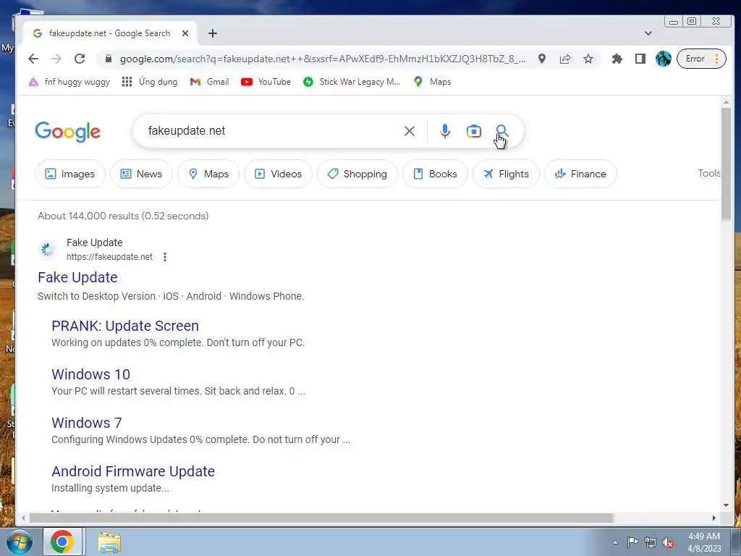Click the scroll up arrow
This screenshot has width=741, height=556.
point(726,102)
